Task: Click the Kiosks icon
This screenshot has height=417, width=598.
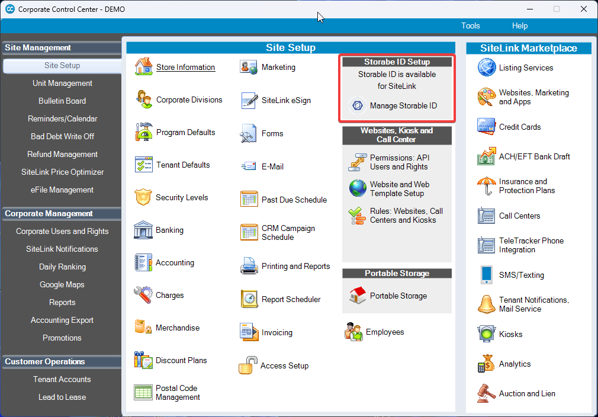Action: (x=487, y=334)
